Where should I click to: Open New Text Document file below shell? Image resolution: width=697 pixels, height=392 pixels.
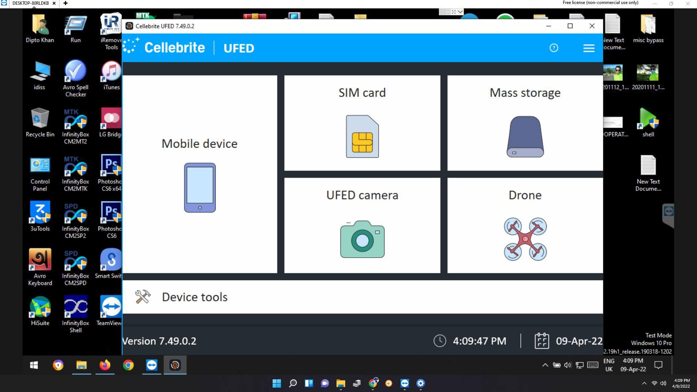click(648, 173)
